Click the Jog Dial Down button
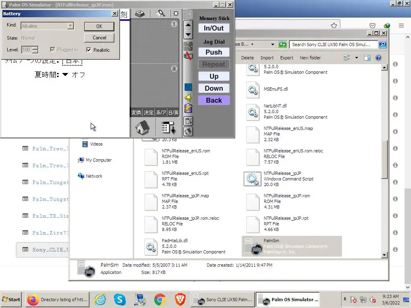This screenshot has height=308, width=411. click(x=214, y=88)
